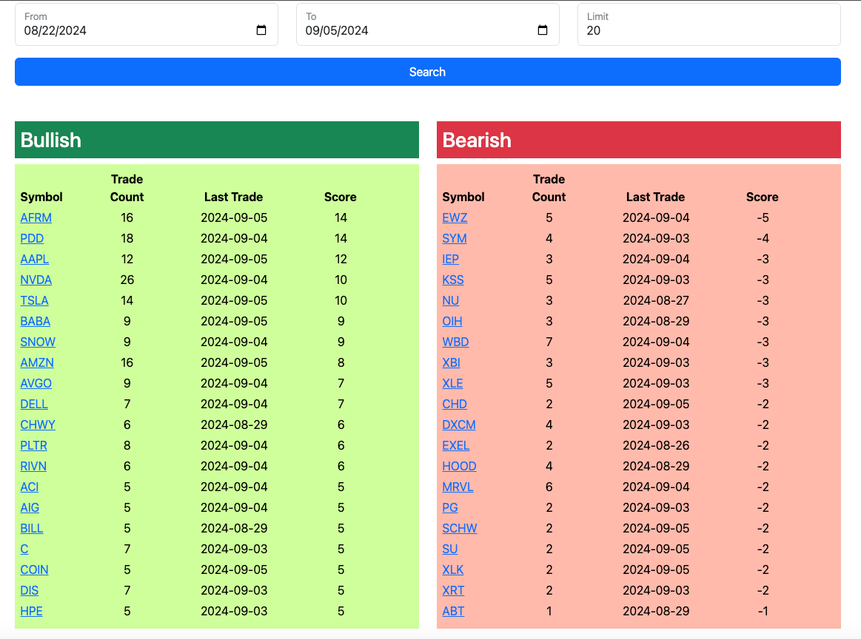Open the XLK bearish symbol link

pyautogui.click(x=452, y=570)
